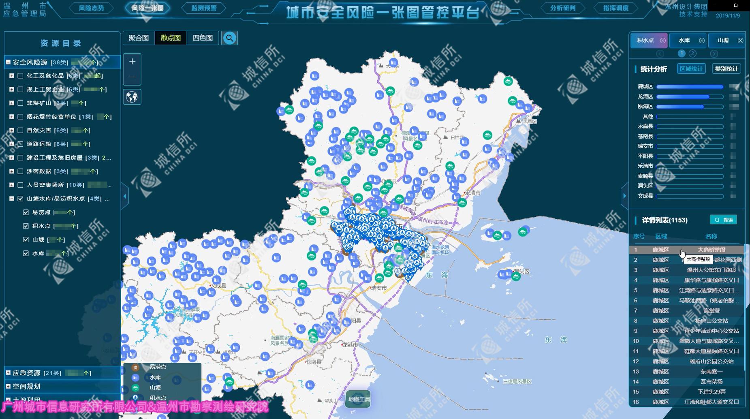Go to previous tab page arrow
750x419 pixels.
(660, 53)
